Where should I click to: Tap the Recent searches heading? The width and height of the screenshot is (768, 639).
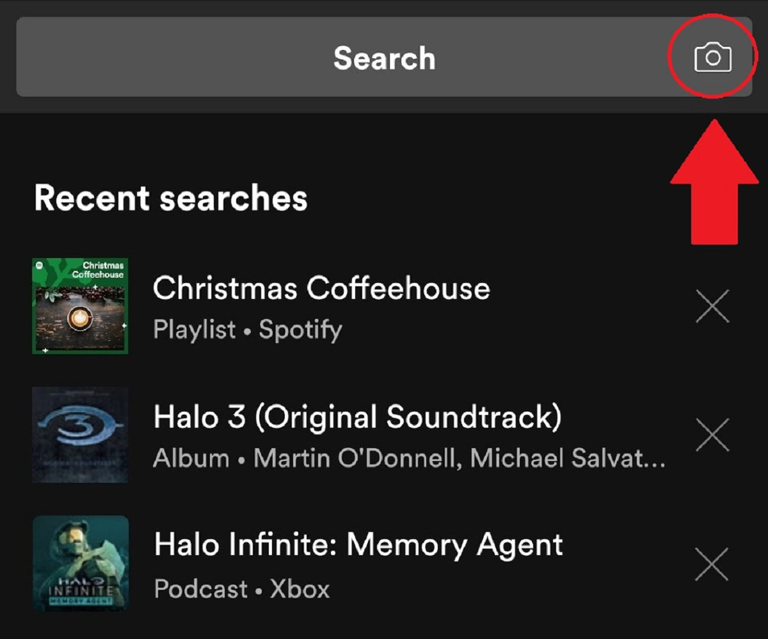[172, 198]
